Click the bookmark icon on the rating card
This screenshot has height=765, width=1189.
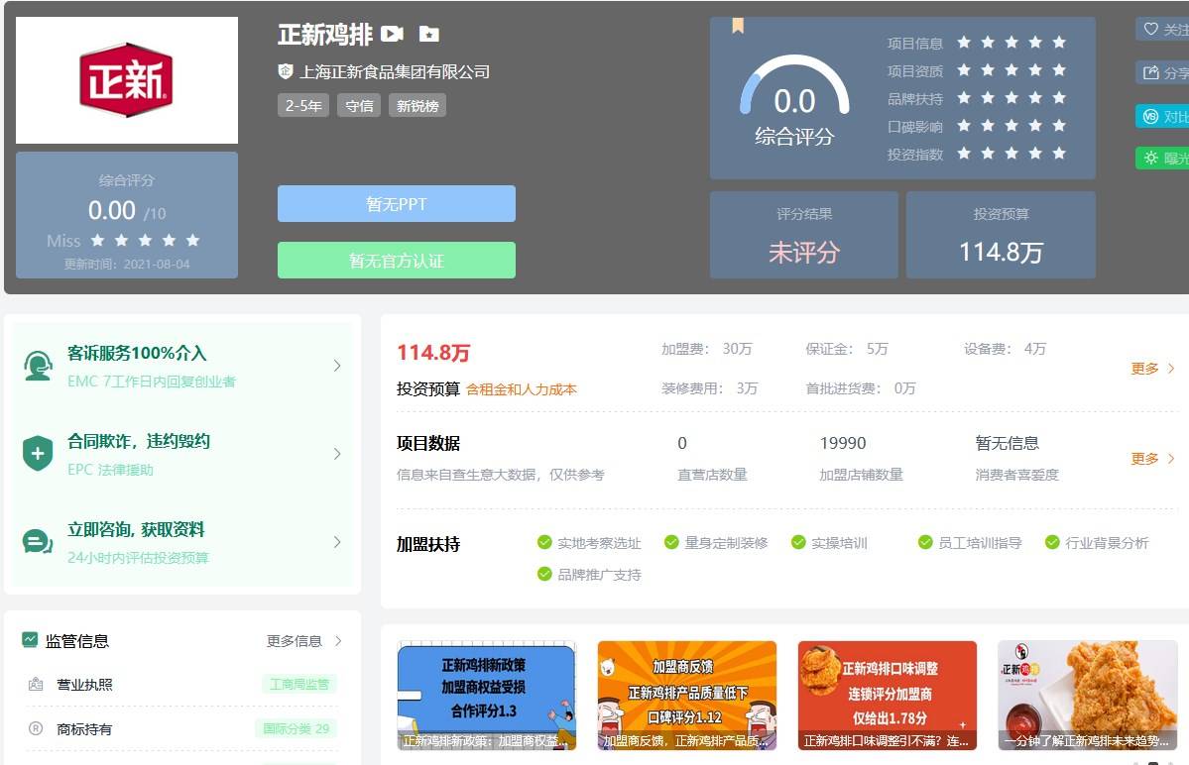pyautogui.click(x=738, y=26)
